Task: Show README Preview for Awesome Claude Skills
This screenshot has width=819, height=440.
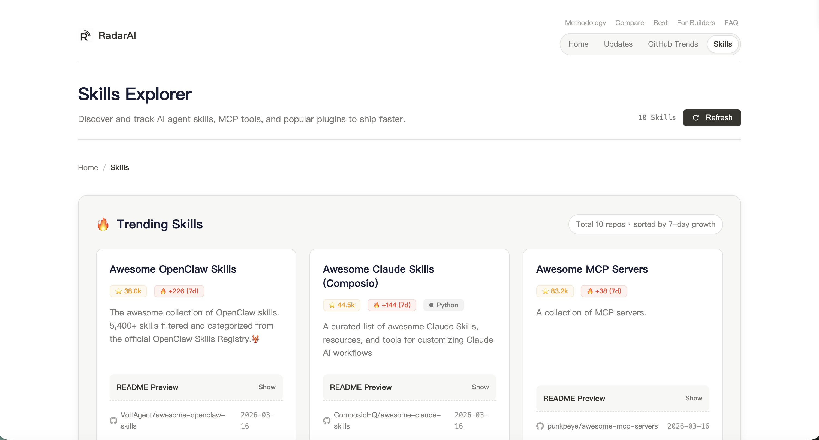Action: [x=480, y=387]
